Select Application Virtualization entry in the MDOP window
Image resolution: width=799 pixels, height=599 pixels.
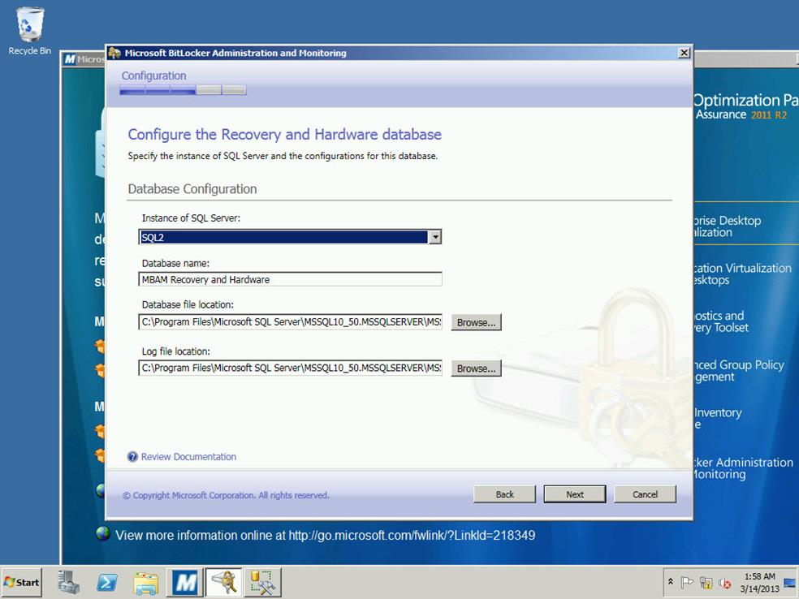pyautogui.click(x=742, y=274)
